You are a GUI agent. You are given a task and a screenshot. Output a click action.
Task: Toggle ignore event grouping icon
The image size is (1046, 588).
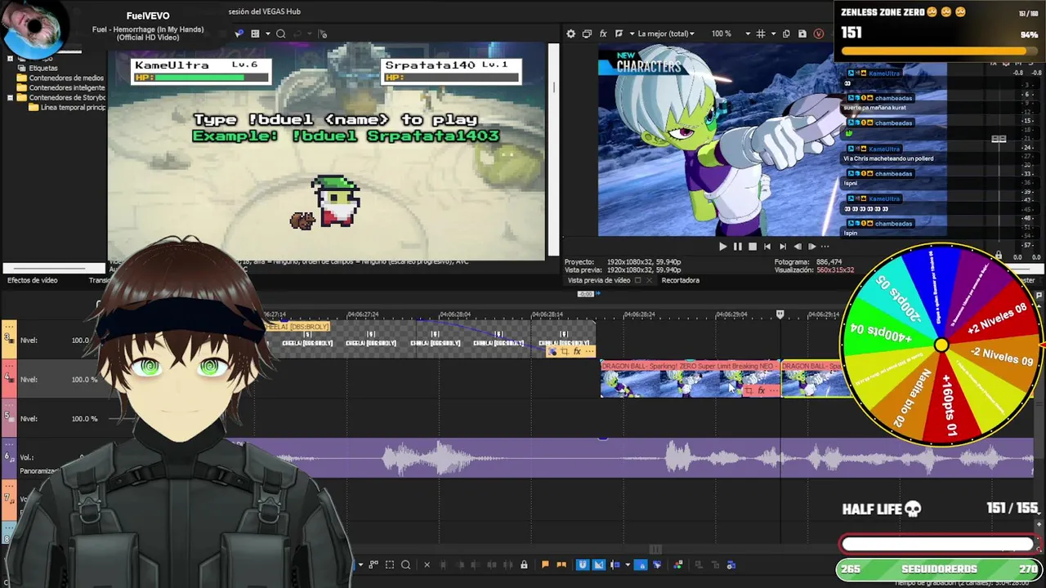(657, 564)
